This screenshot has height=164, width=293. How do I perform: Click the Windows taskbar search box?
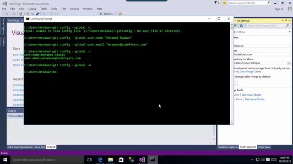47,160
